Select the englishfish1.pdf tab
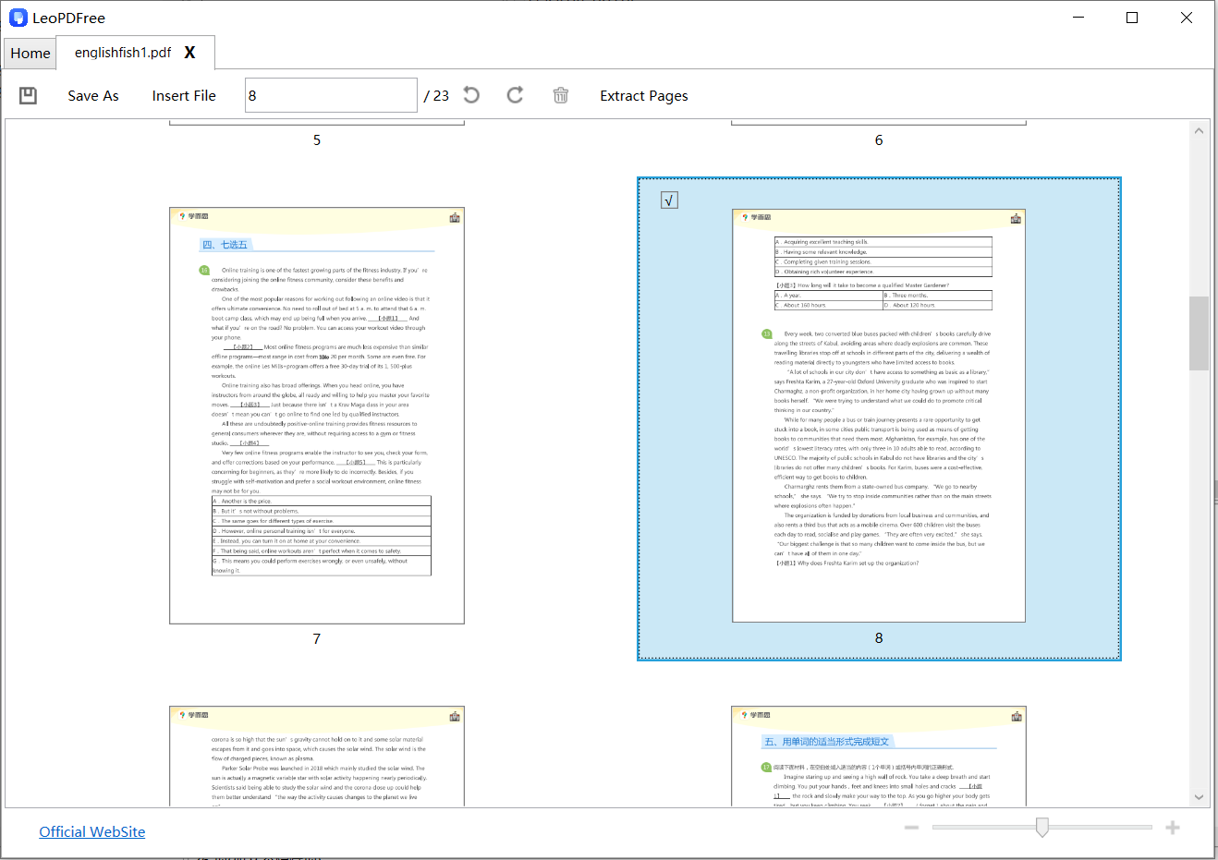Viewport: 1218px width, 860px height. (x=123, y=53)
